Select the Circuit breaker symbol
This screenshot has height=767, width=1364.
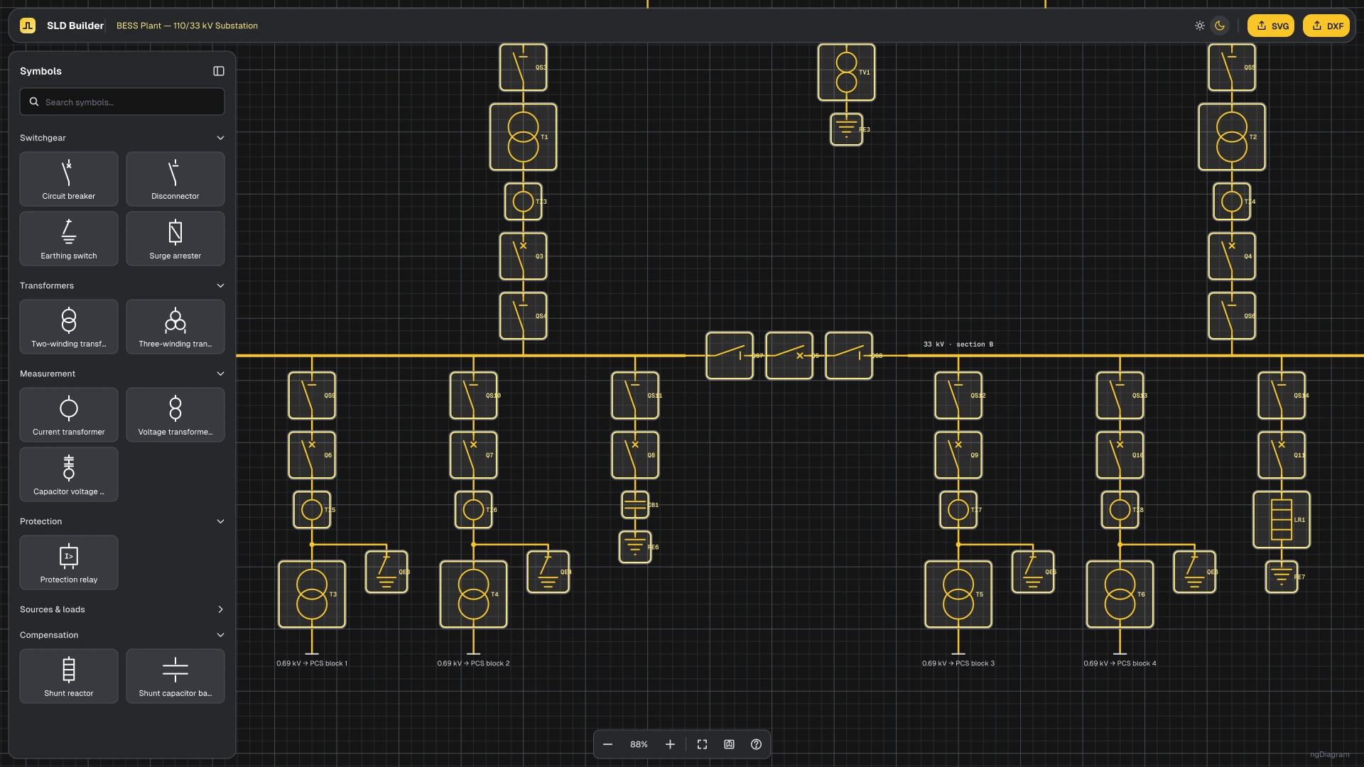tap(69, 179)
